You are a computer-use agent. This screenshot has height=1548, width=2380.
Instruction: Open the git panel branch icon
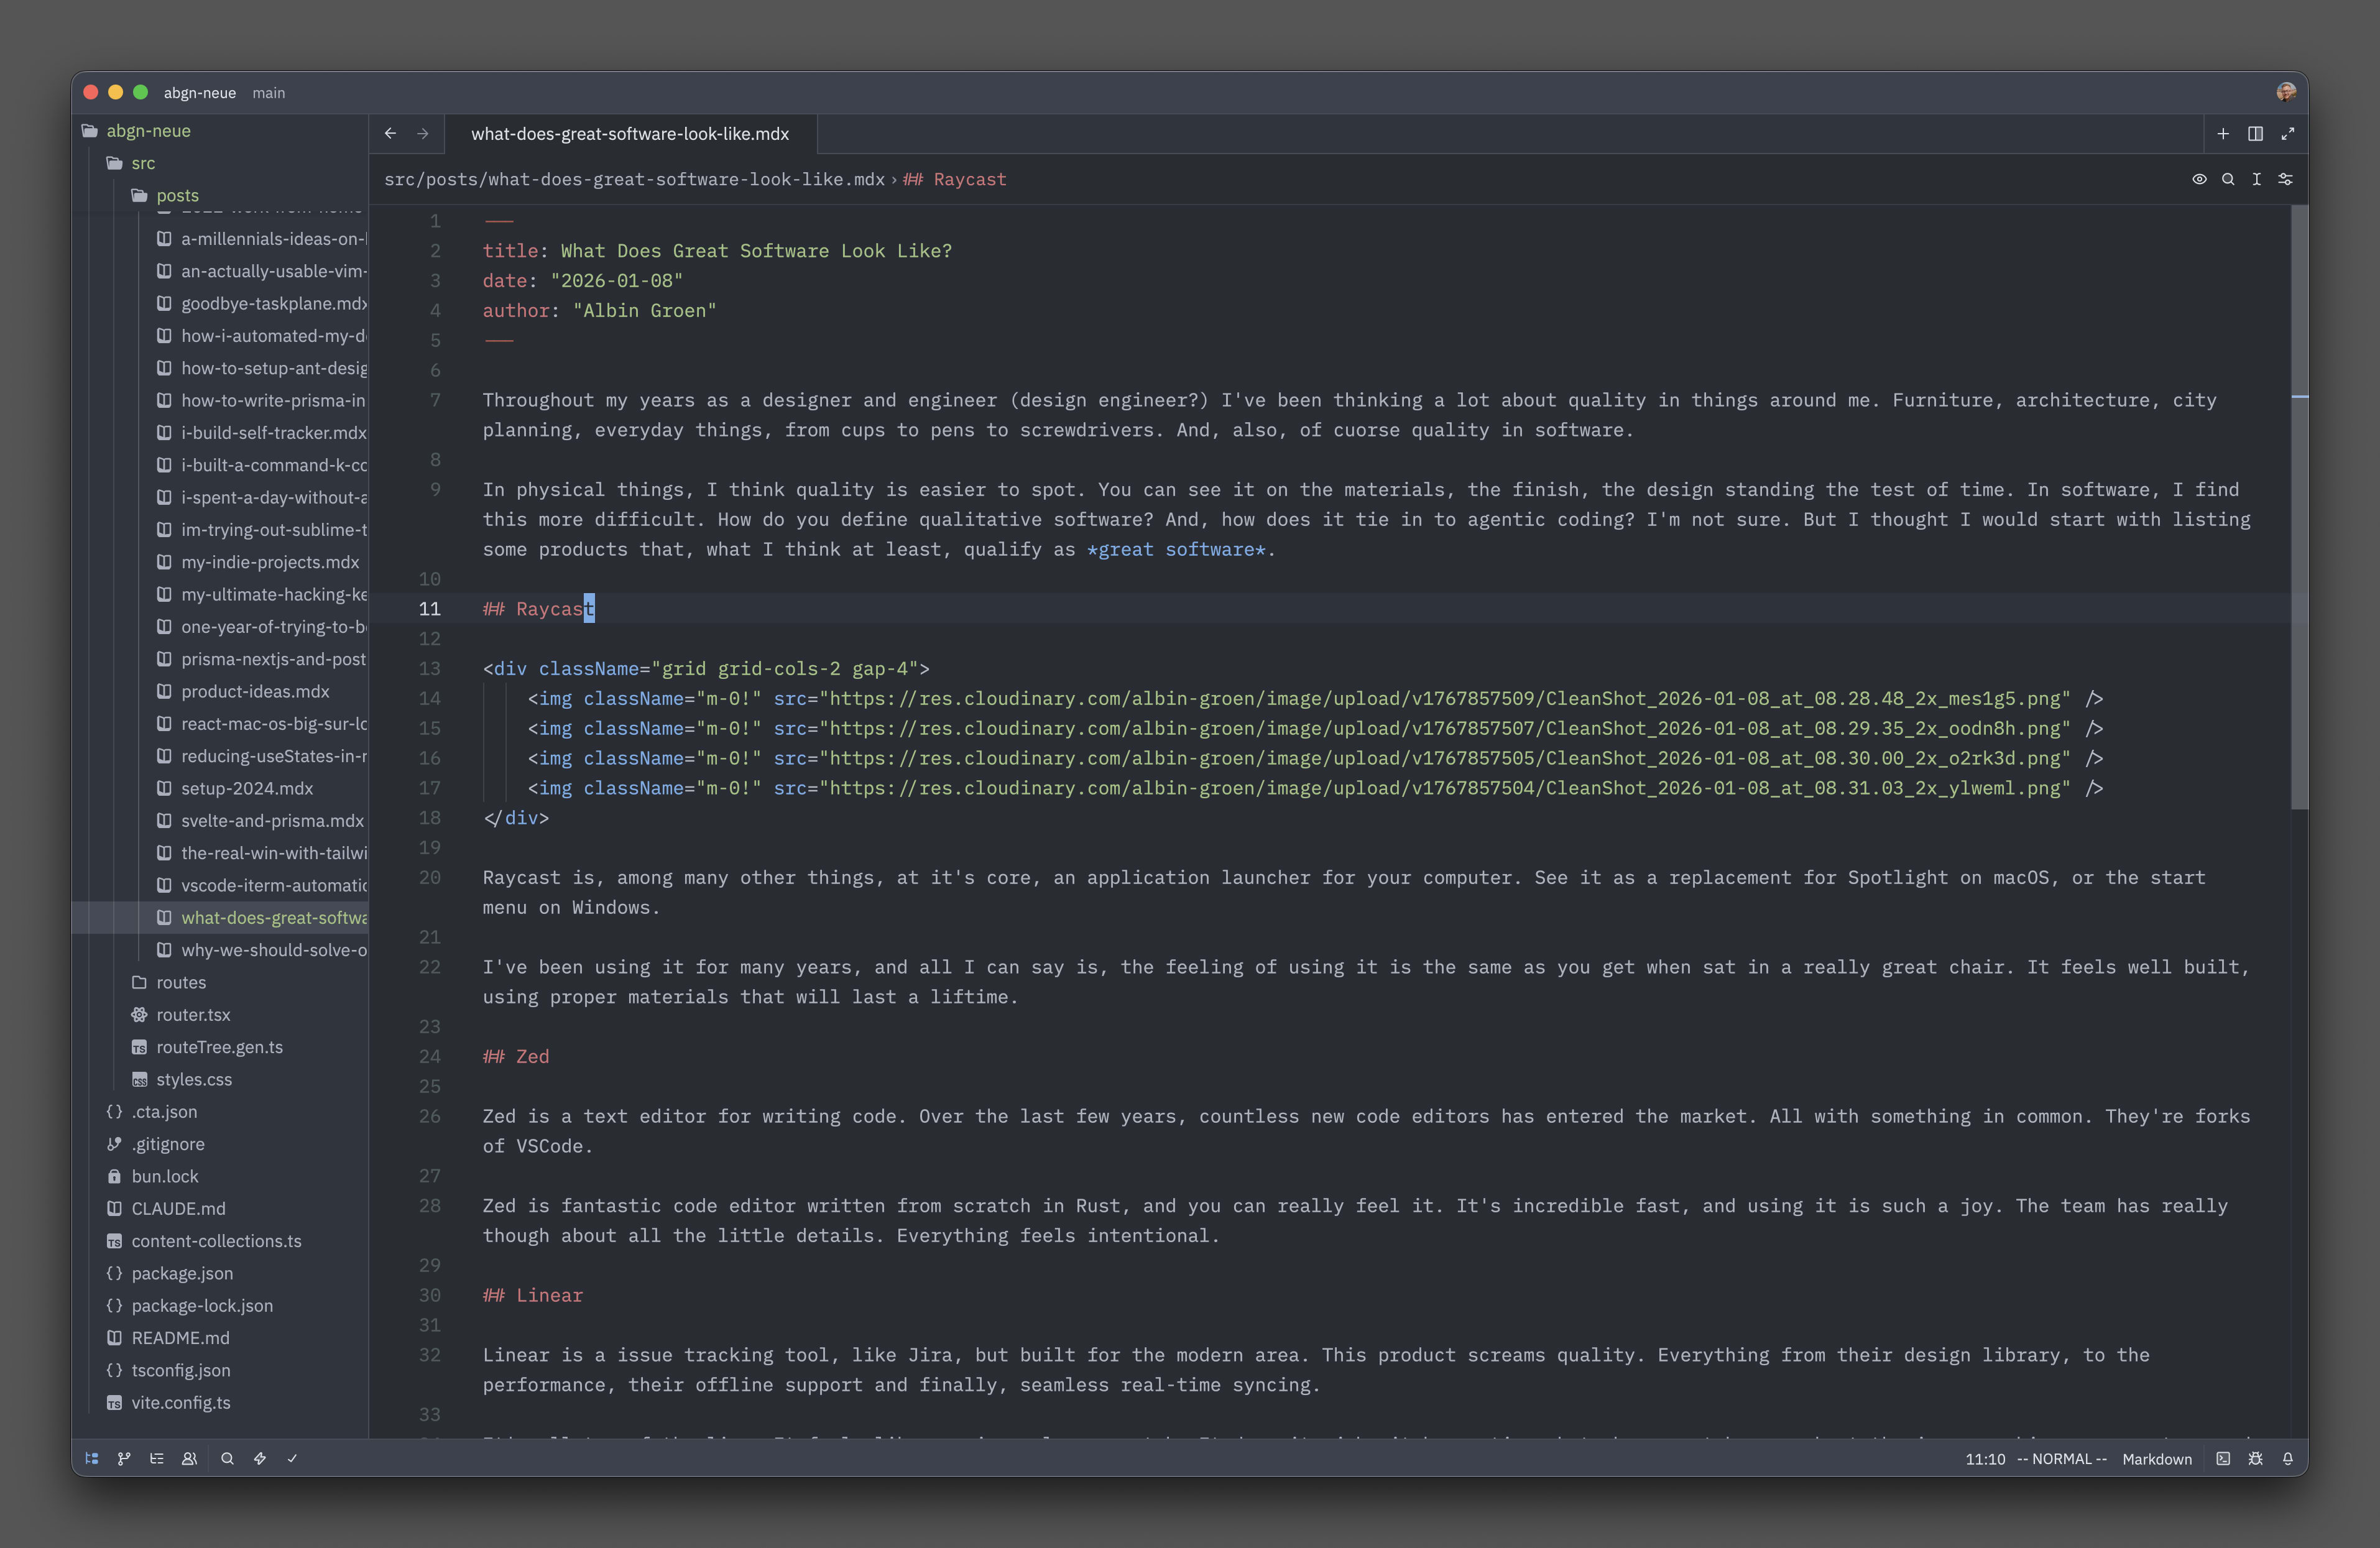124,1458
